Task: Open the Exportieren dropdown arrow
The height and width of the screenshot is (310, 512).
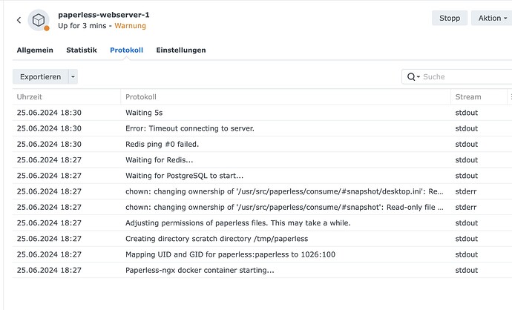Action: (73, 77)
